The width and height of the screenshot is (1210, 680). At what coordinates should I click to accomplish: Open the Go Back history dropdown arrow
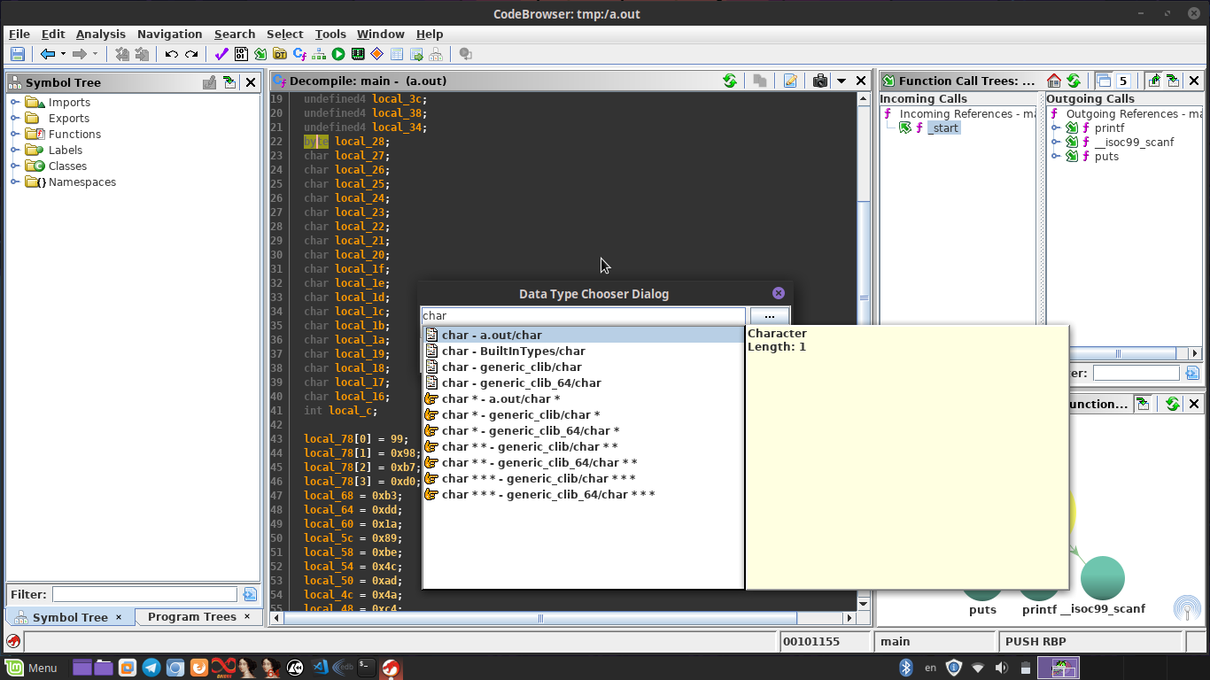63,54
